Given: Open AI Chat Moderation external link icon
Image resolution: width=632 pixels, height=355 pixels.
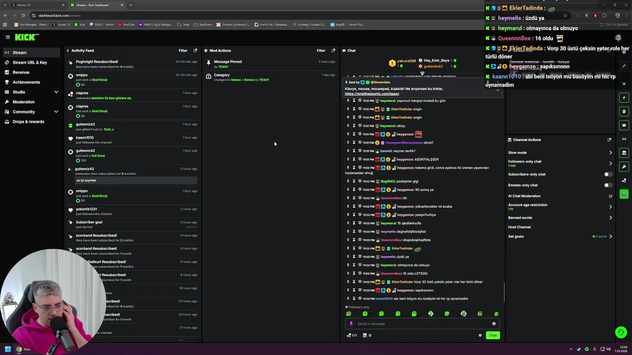Looking at the screenshot, I should [610, 196].
